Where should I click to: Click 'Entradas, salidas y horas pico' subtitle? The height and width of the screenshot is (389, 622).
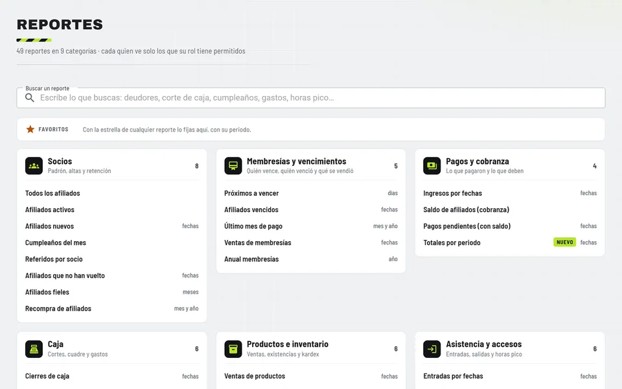tap(484, 354)
